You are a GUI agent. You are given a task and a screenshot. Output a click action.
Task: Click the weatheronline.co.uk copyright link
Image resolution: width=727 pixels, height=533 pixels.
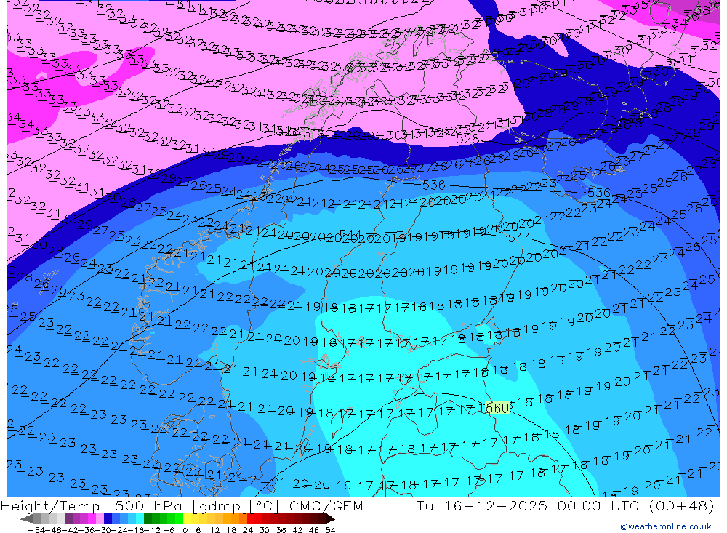click(x=665, y=526)
